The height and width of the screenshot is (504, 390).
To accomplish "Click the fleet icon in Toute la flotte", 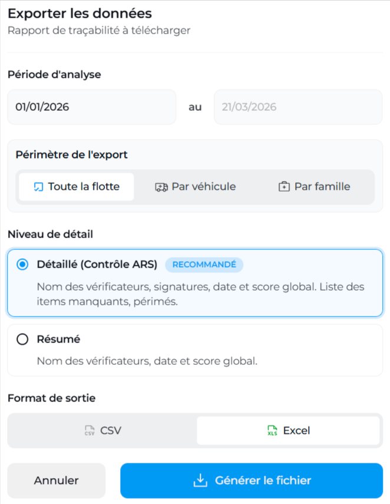I will (x=39, y=187).
